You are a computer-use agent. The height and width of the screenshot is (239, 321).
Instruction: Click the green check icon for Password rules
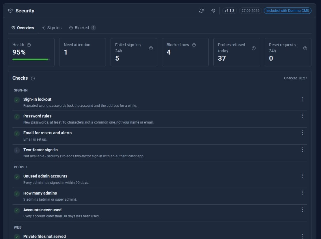pyautogui.click(x=17, y=117)
